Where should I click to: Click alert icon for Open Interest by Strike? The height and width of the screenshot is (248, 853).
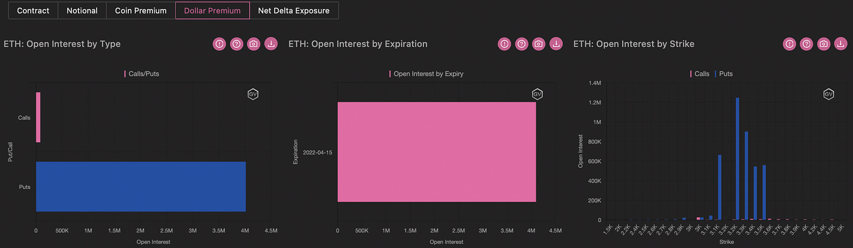tap(790, 44)
